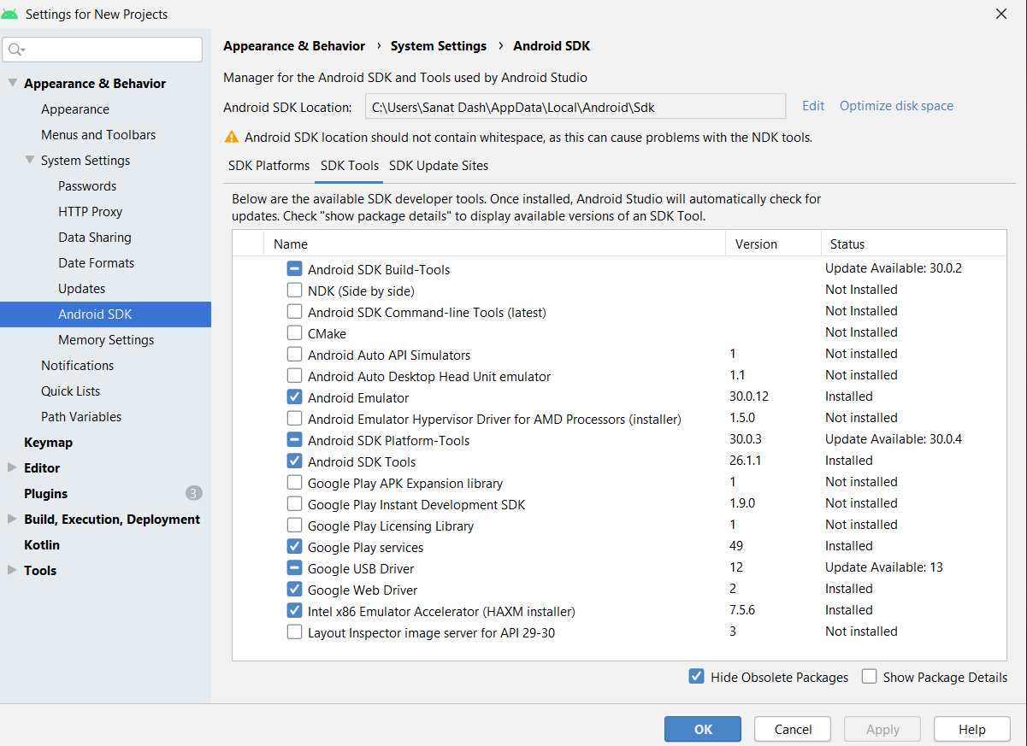Sort table by the Version column header
Screen dimensions: 1027x746
coord(773,244)
